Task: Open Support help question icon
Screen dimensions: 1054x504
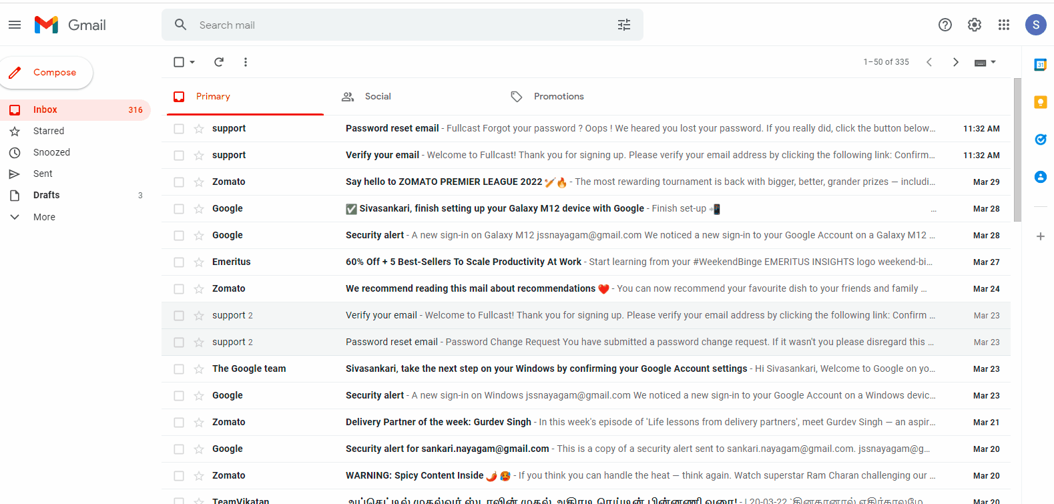Action: pos(945,25)
